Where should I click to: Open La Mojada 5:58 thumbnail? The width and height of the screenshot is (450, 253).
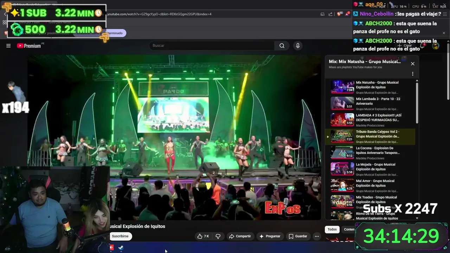click(342, 169)
